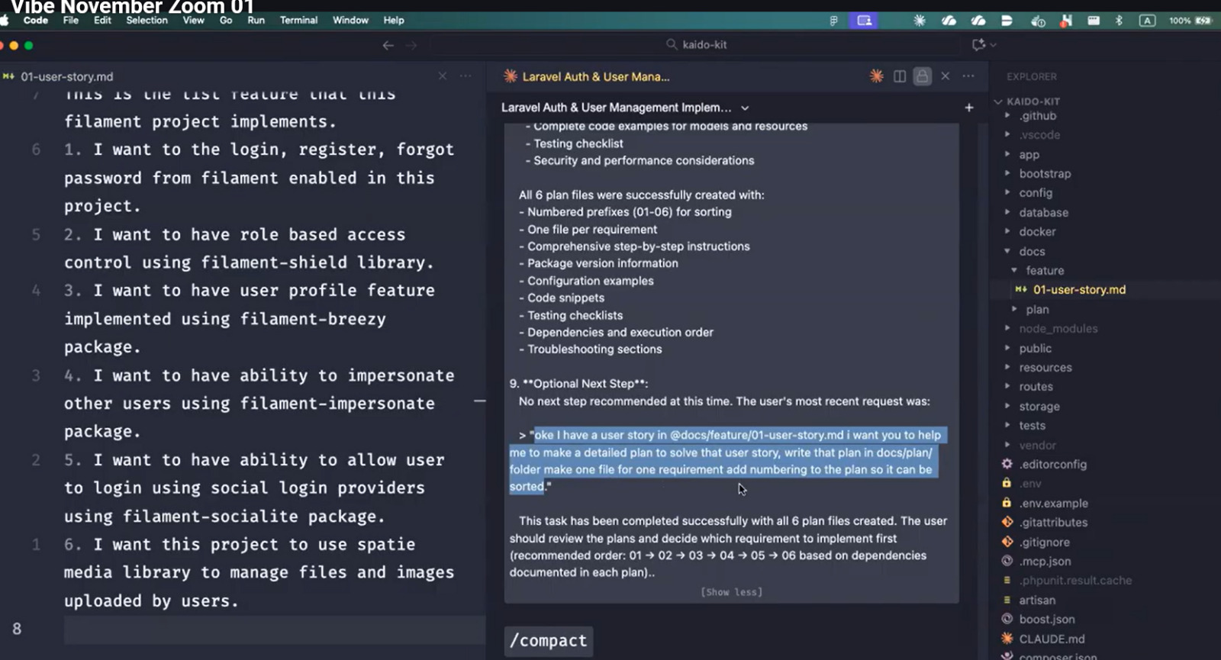Open the artisan file
This screenshot has width=1221, height=660.
tap(1037, 600)
